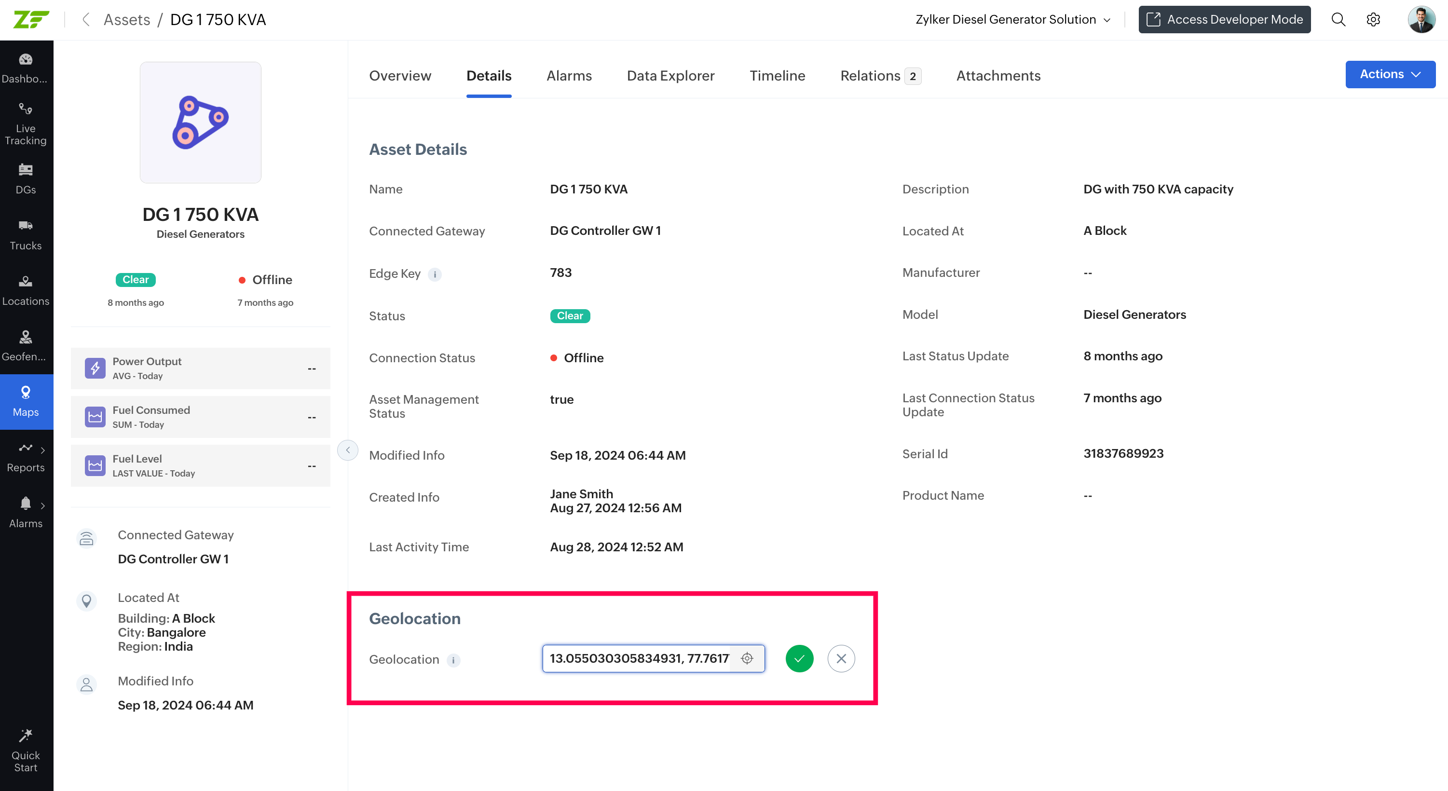Click the DG asset thumbnail image
This screenshot has width=1448, height=791.
pos(200,123)
